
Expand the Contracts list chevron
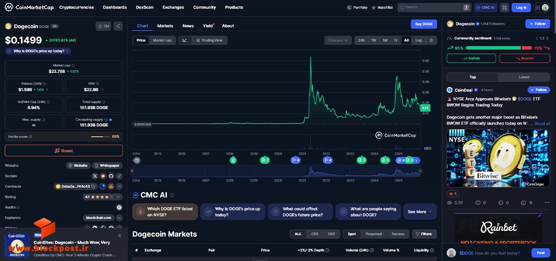coord(119,186)
